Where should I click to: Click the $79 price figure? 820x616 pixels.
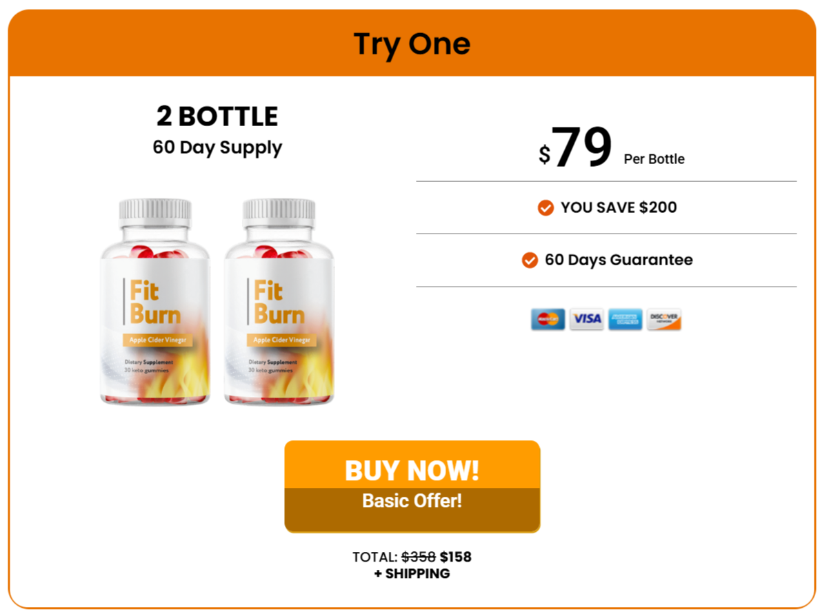[575, 147]
